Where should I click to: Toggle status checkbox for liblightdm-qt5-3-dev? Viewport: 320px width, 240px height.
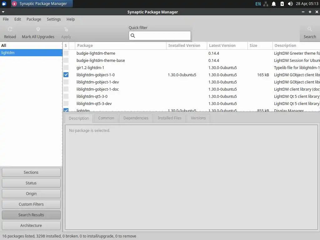pos(66,103)
